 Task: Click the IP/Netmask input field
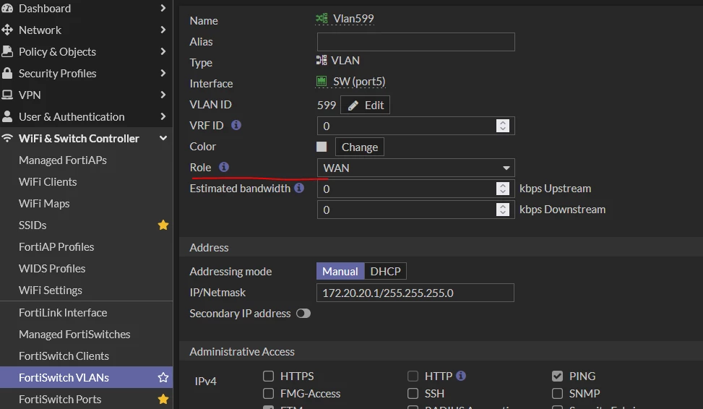pyautogui.click(x=415, y=293)
